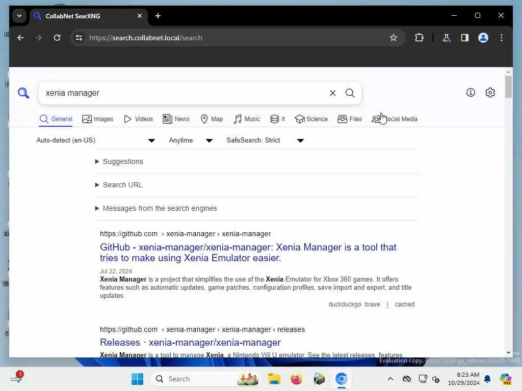Viewport: 522px width, 391px height.
Task: Switch to the Files category
Action: [350, 119]
